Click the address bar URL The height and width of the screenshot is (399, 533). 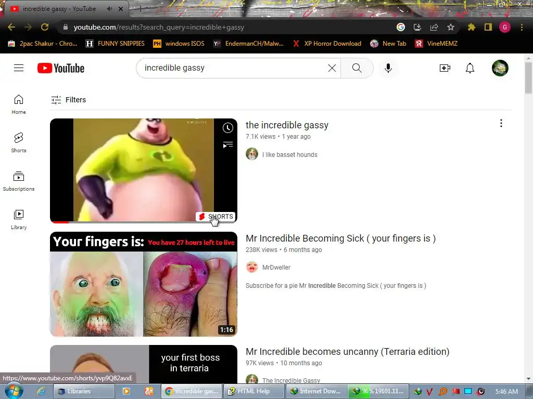159,27
